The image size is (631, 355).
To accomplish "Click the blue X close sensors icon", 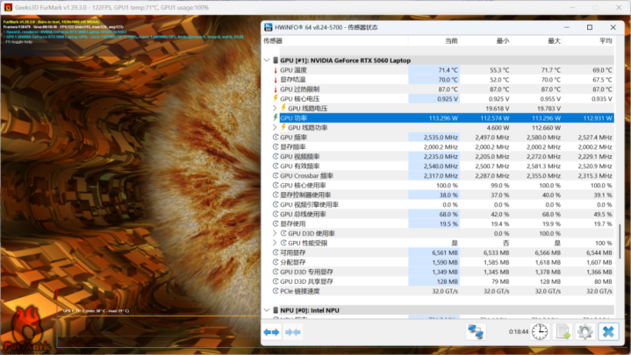I will coord(608,331).
